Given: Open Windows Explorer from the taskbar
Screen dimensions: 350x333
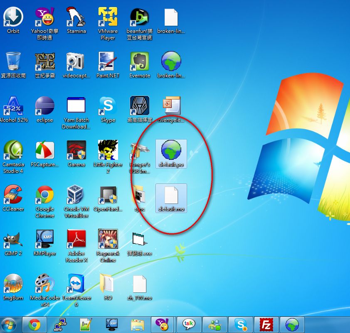Looking at the screenshot, I should click(x=137, y=325).
